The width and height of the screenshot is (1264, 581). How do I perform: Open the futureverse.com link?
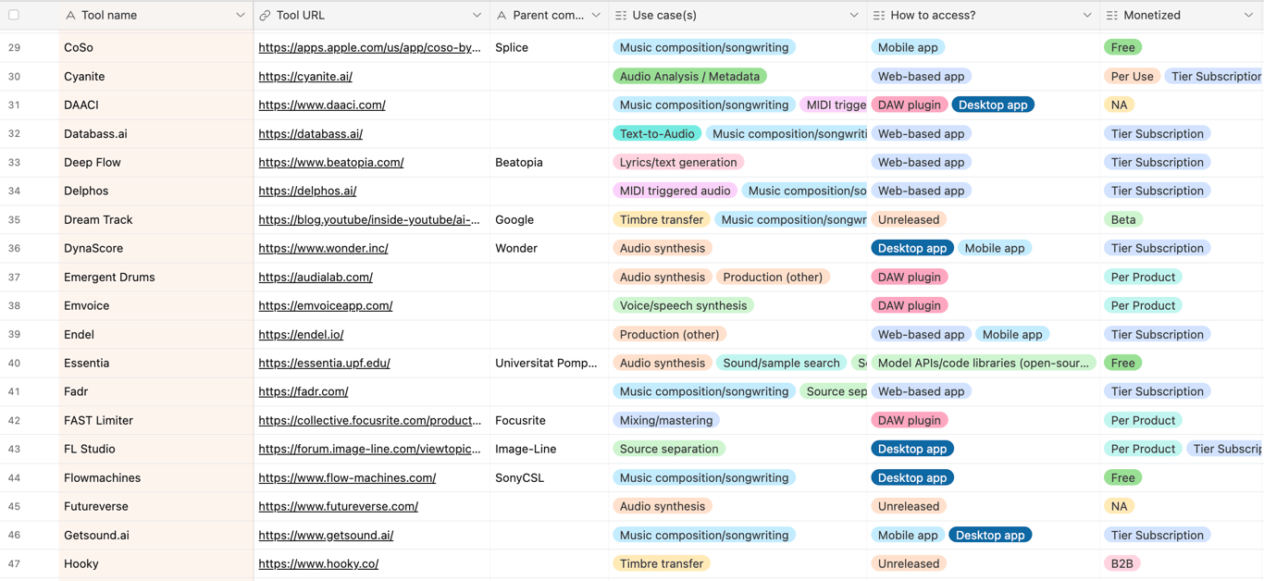[338, 506]
